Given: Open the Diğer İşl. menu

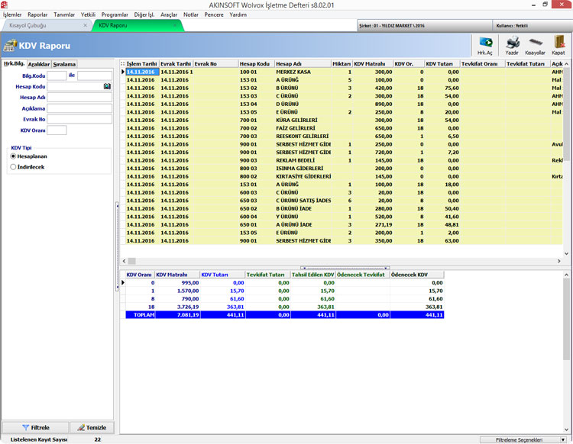Looking at the screenshot, I should pyautogui.click(x=144, y=14).
